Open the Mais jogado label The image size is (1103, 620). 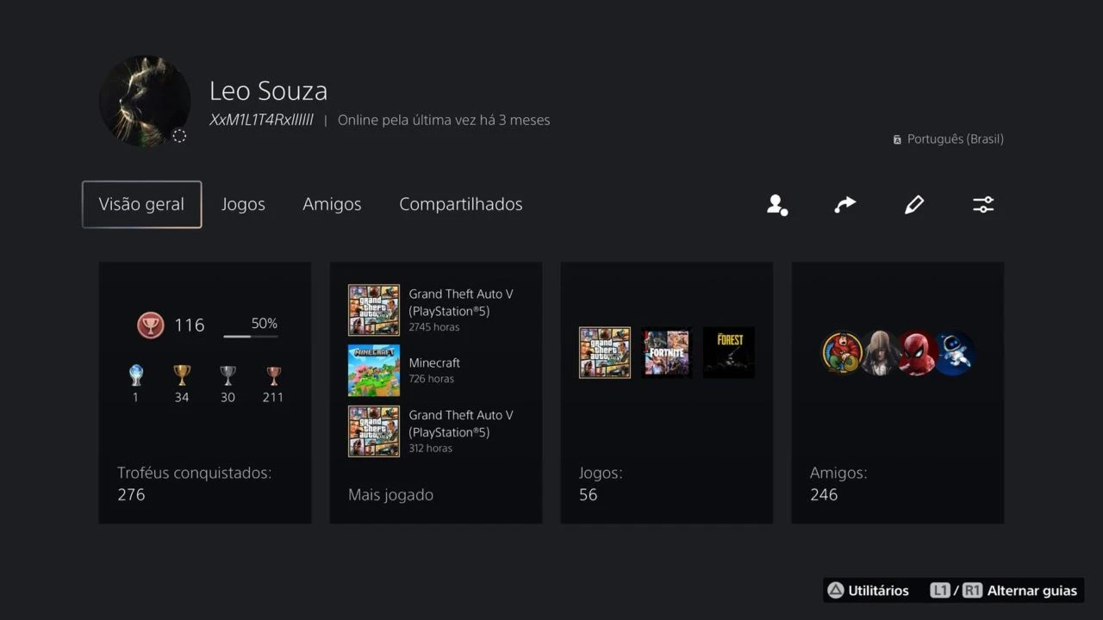tap(390, 494)
